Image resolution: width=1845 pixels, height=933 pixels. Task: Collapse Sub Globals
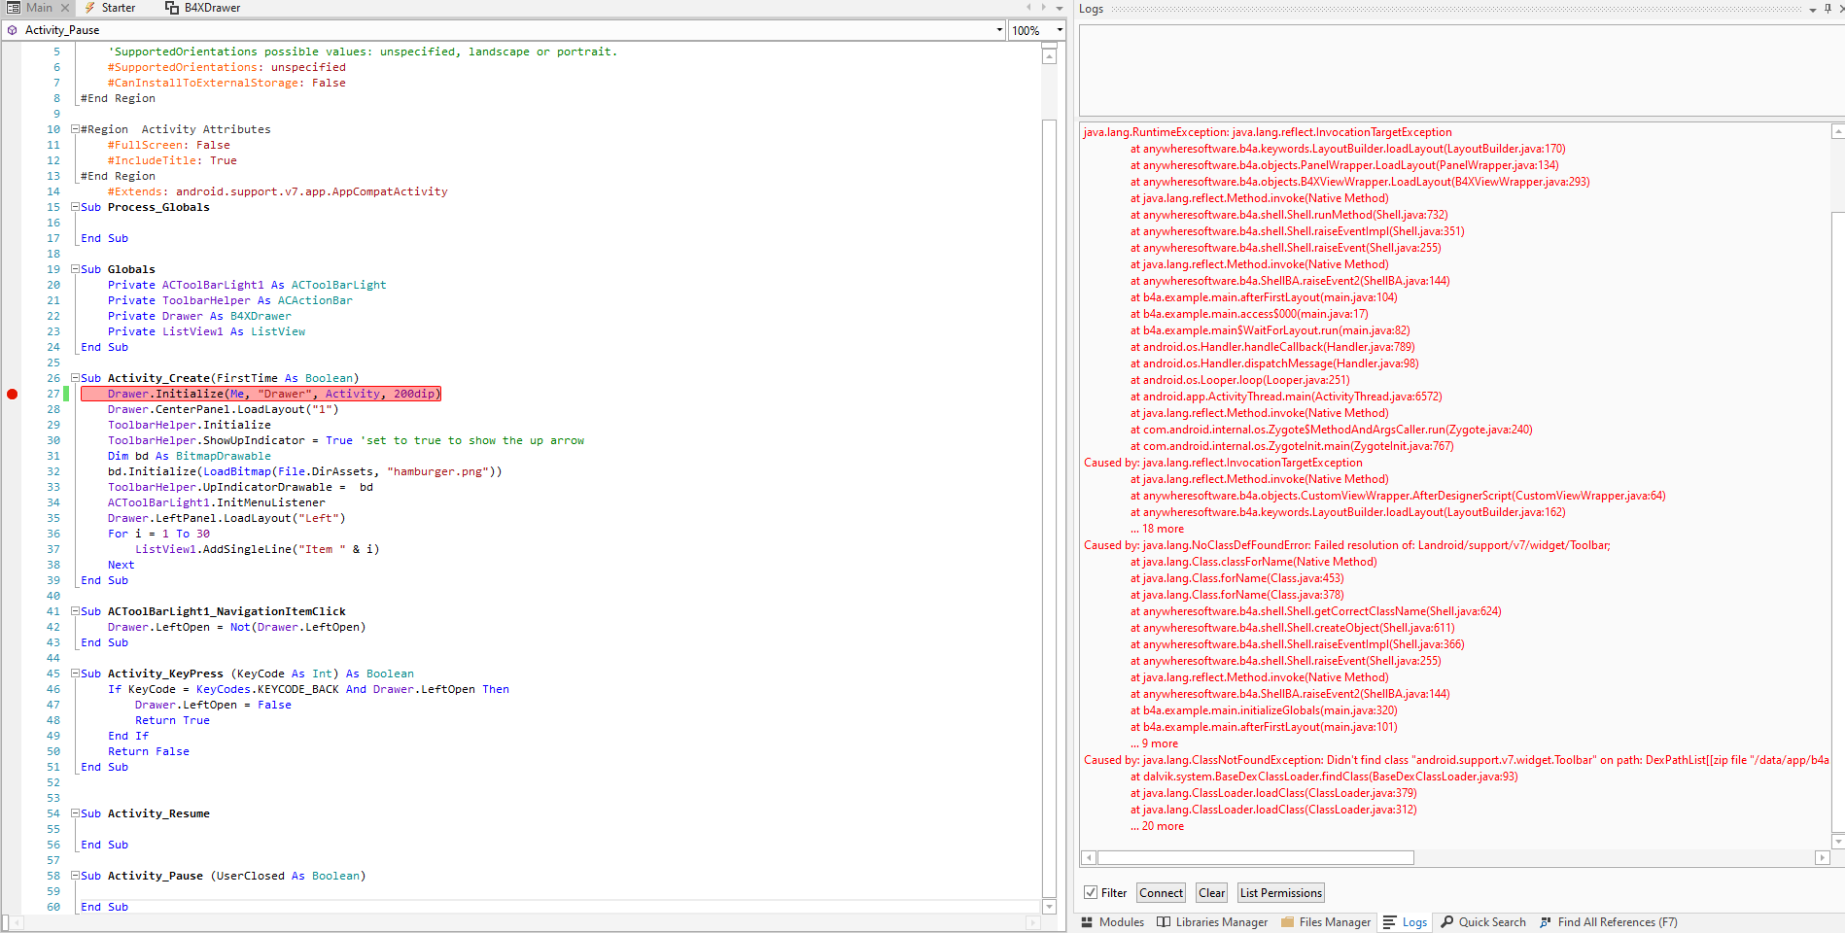tap(75, 269)
